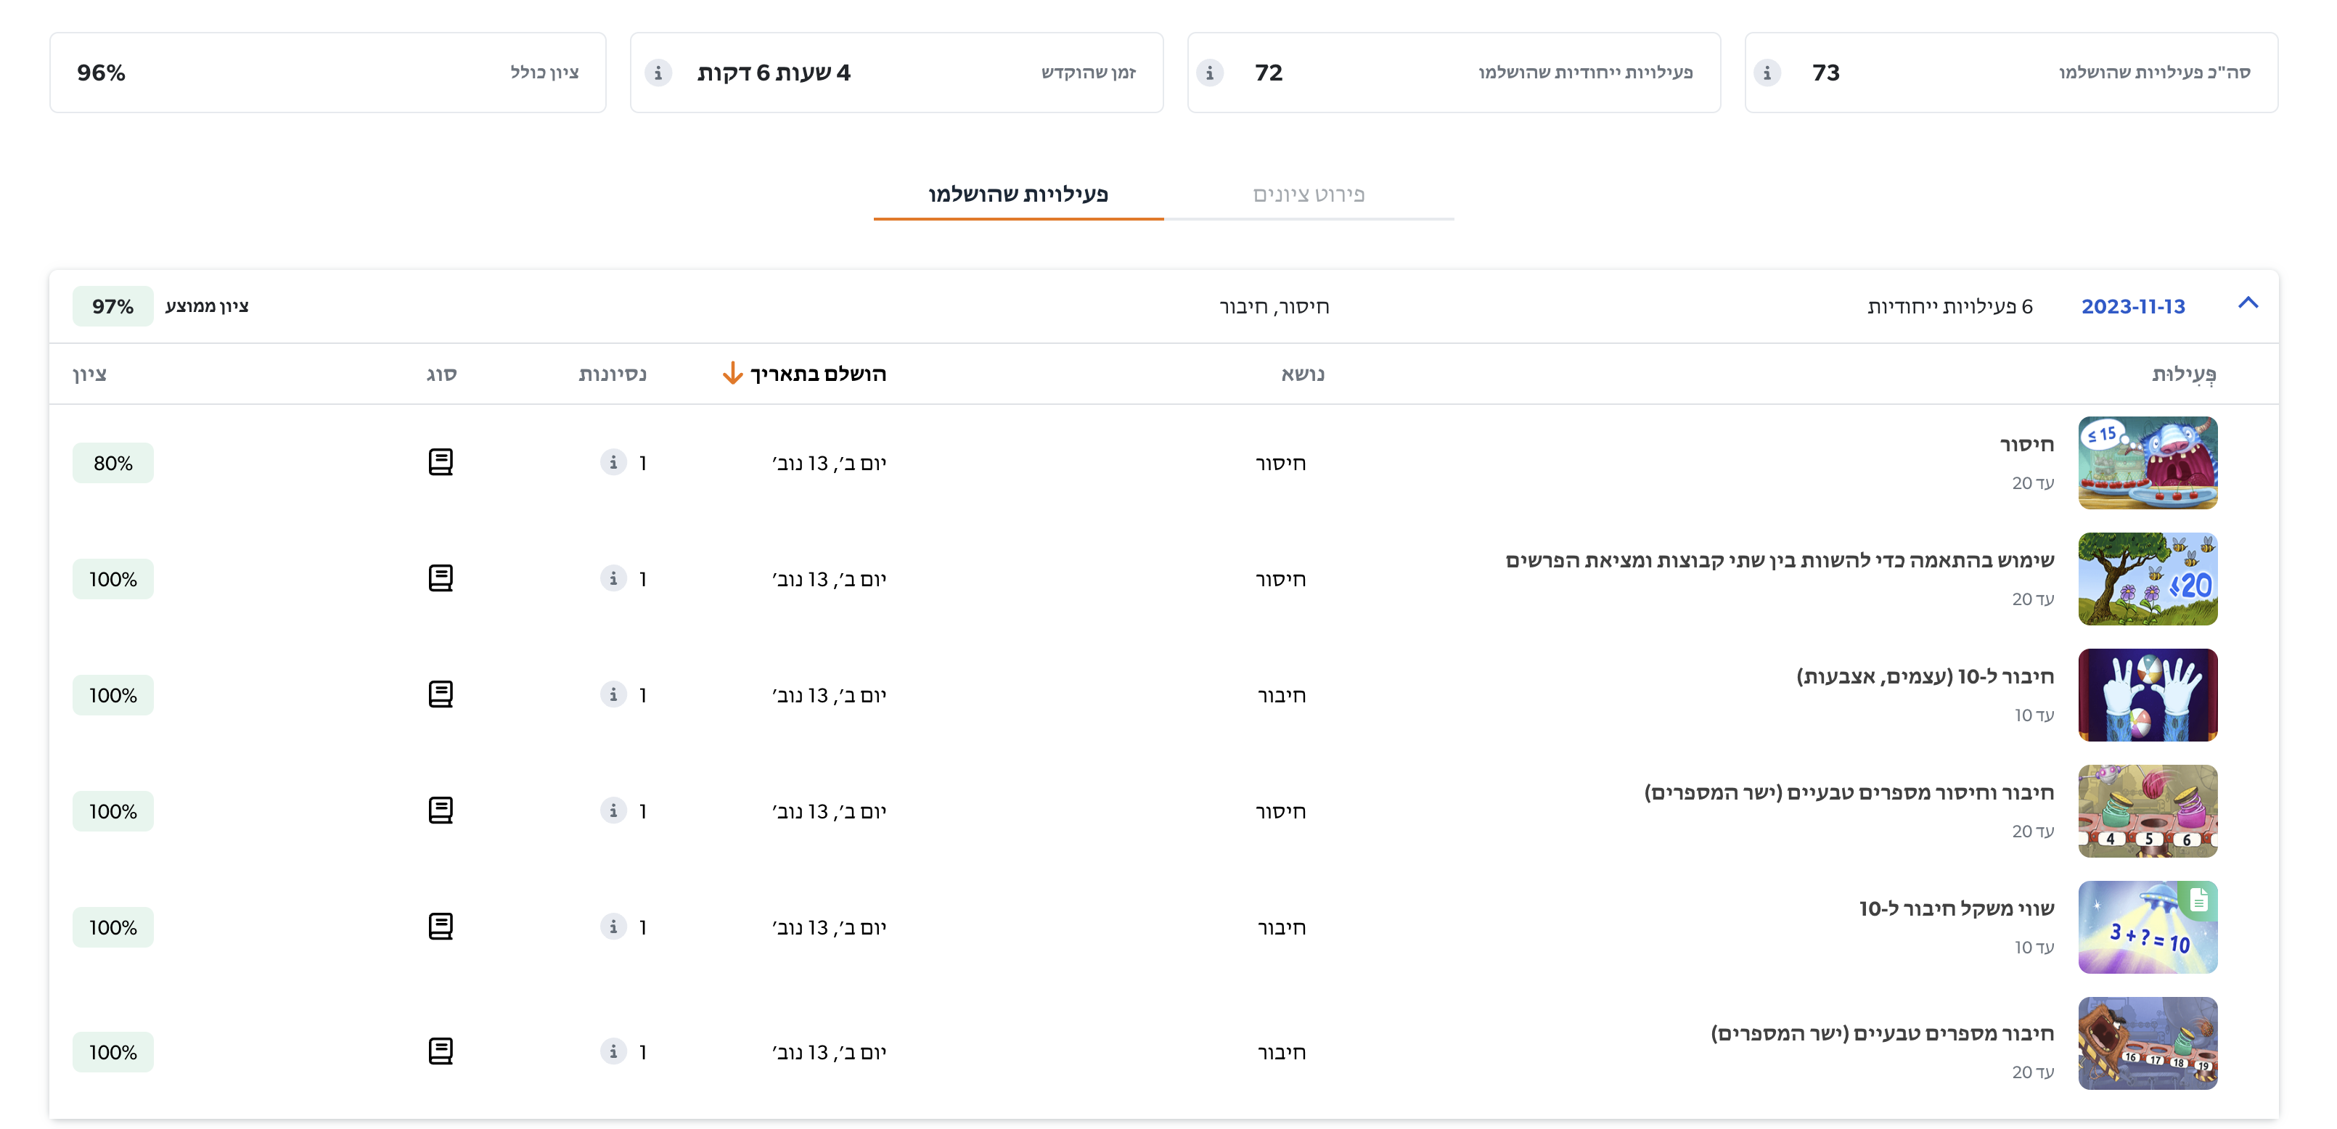Image resolution: width=2337 pixels, height=1129 pixels.
Task: Click the subtraction monster activity thumbnail
Action: (2147, 462)
